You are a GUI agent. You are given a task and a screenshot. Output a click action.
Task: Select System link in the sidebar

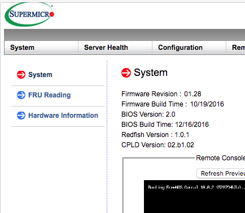(x=40, y=75)
